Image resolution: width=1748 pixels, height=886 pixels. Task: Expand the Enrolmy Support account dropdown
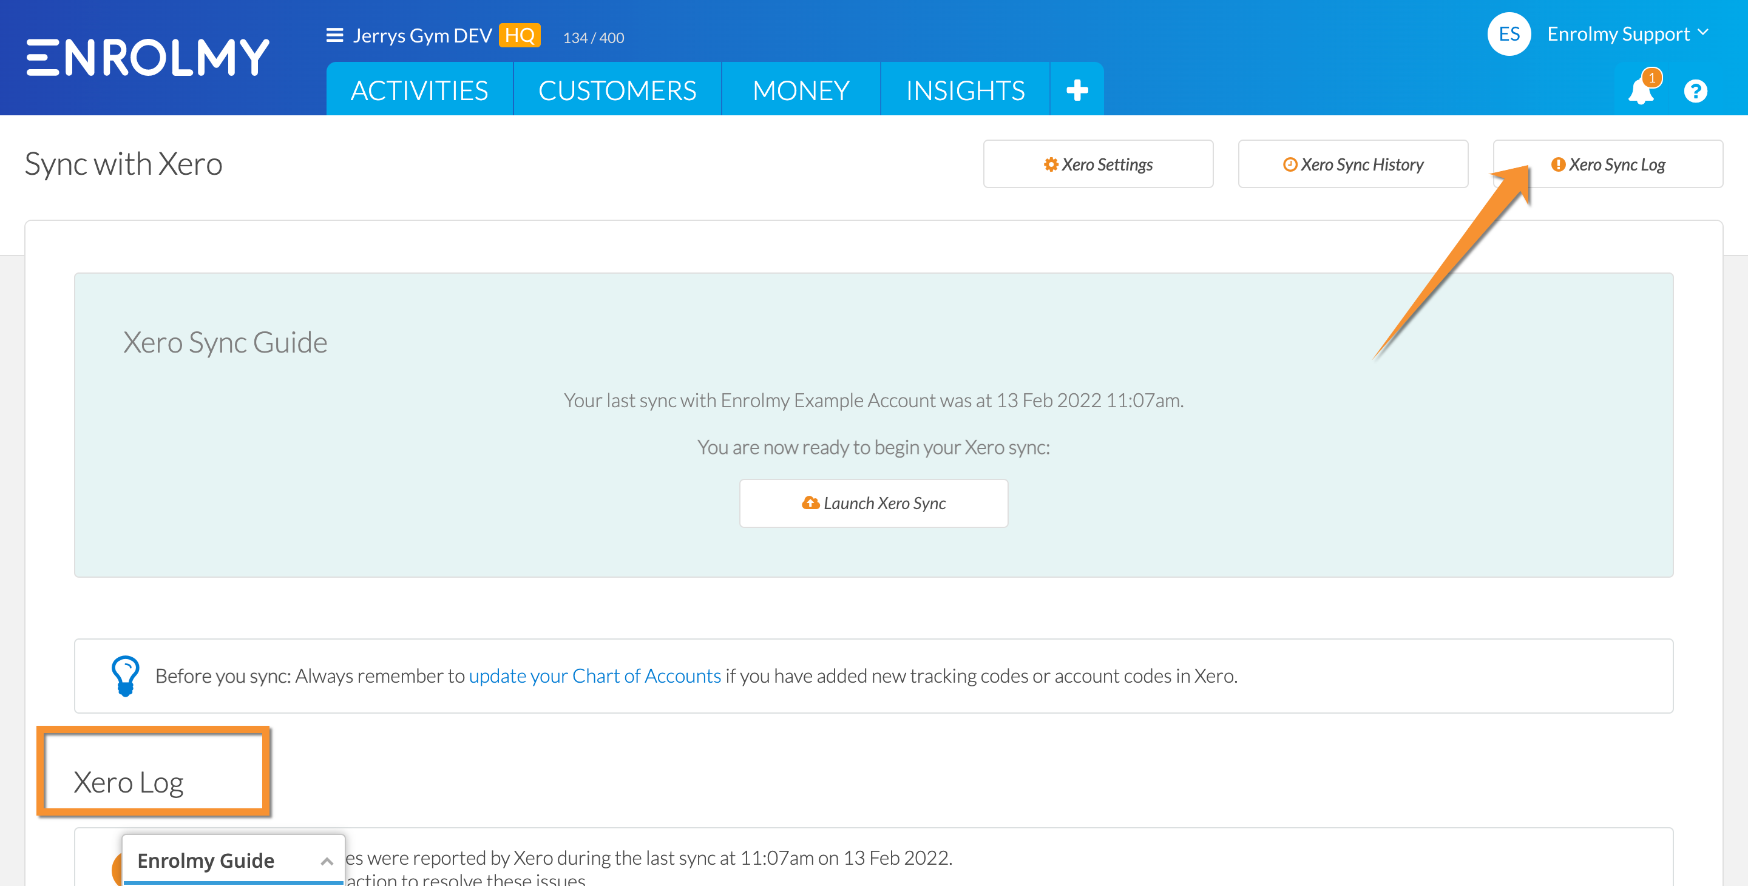(x=1627, y=34)
